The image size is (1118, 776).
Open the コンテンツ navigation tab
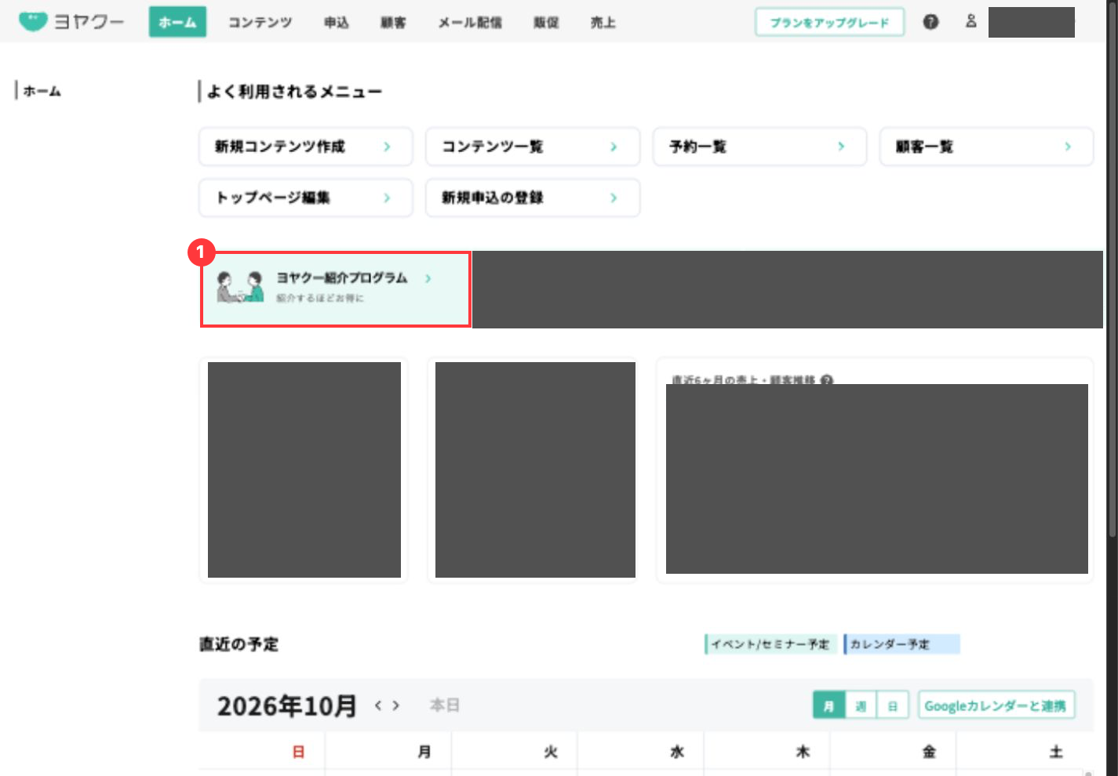pyautogui.click(x=260, y=23)
